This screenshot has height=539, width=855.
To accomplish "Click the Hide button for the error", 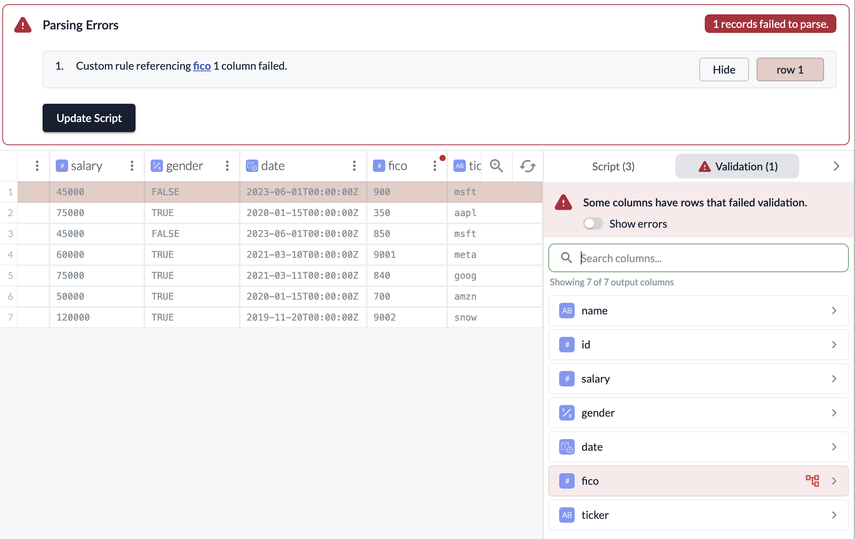I will click(x=724, y=70).
